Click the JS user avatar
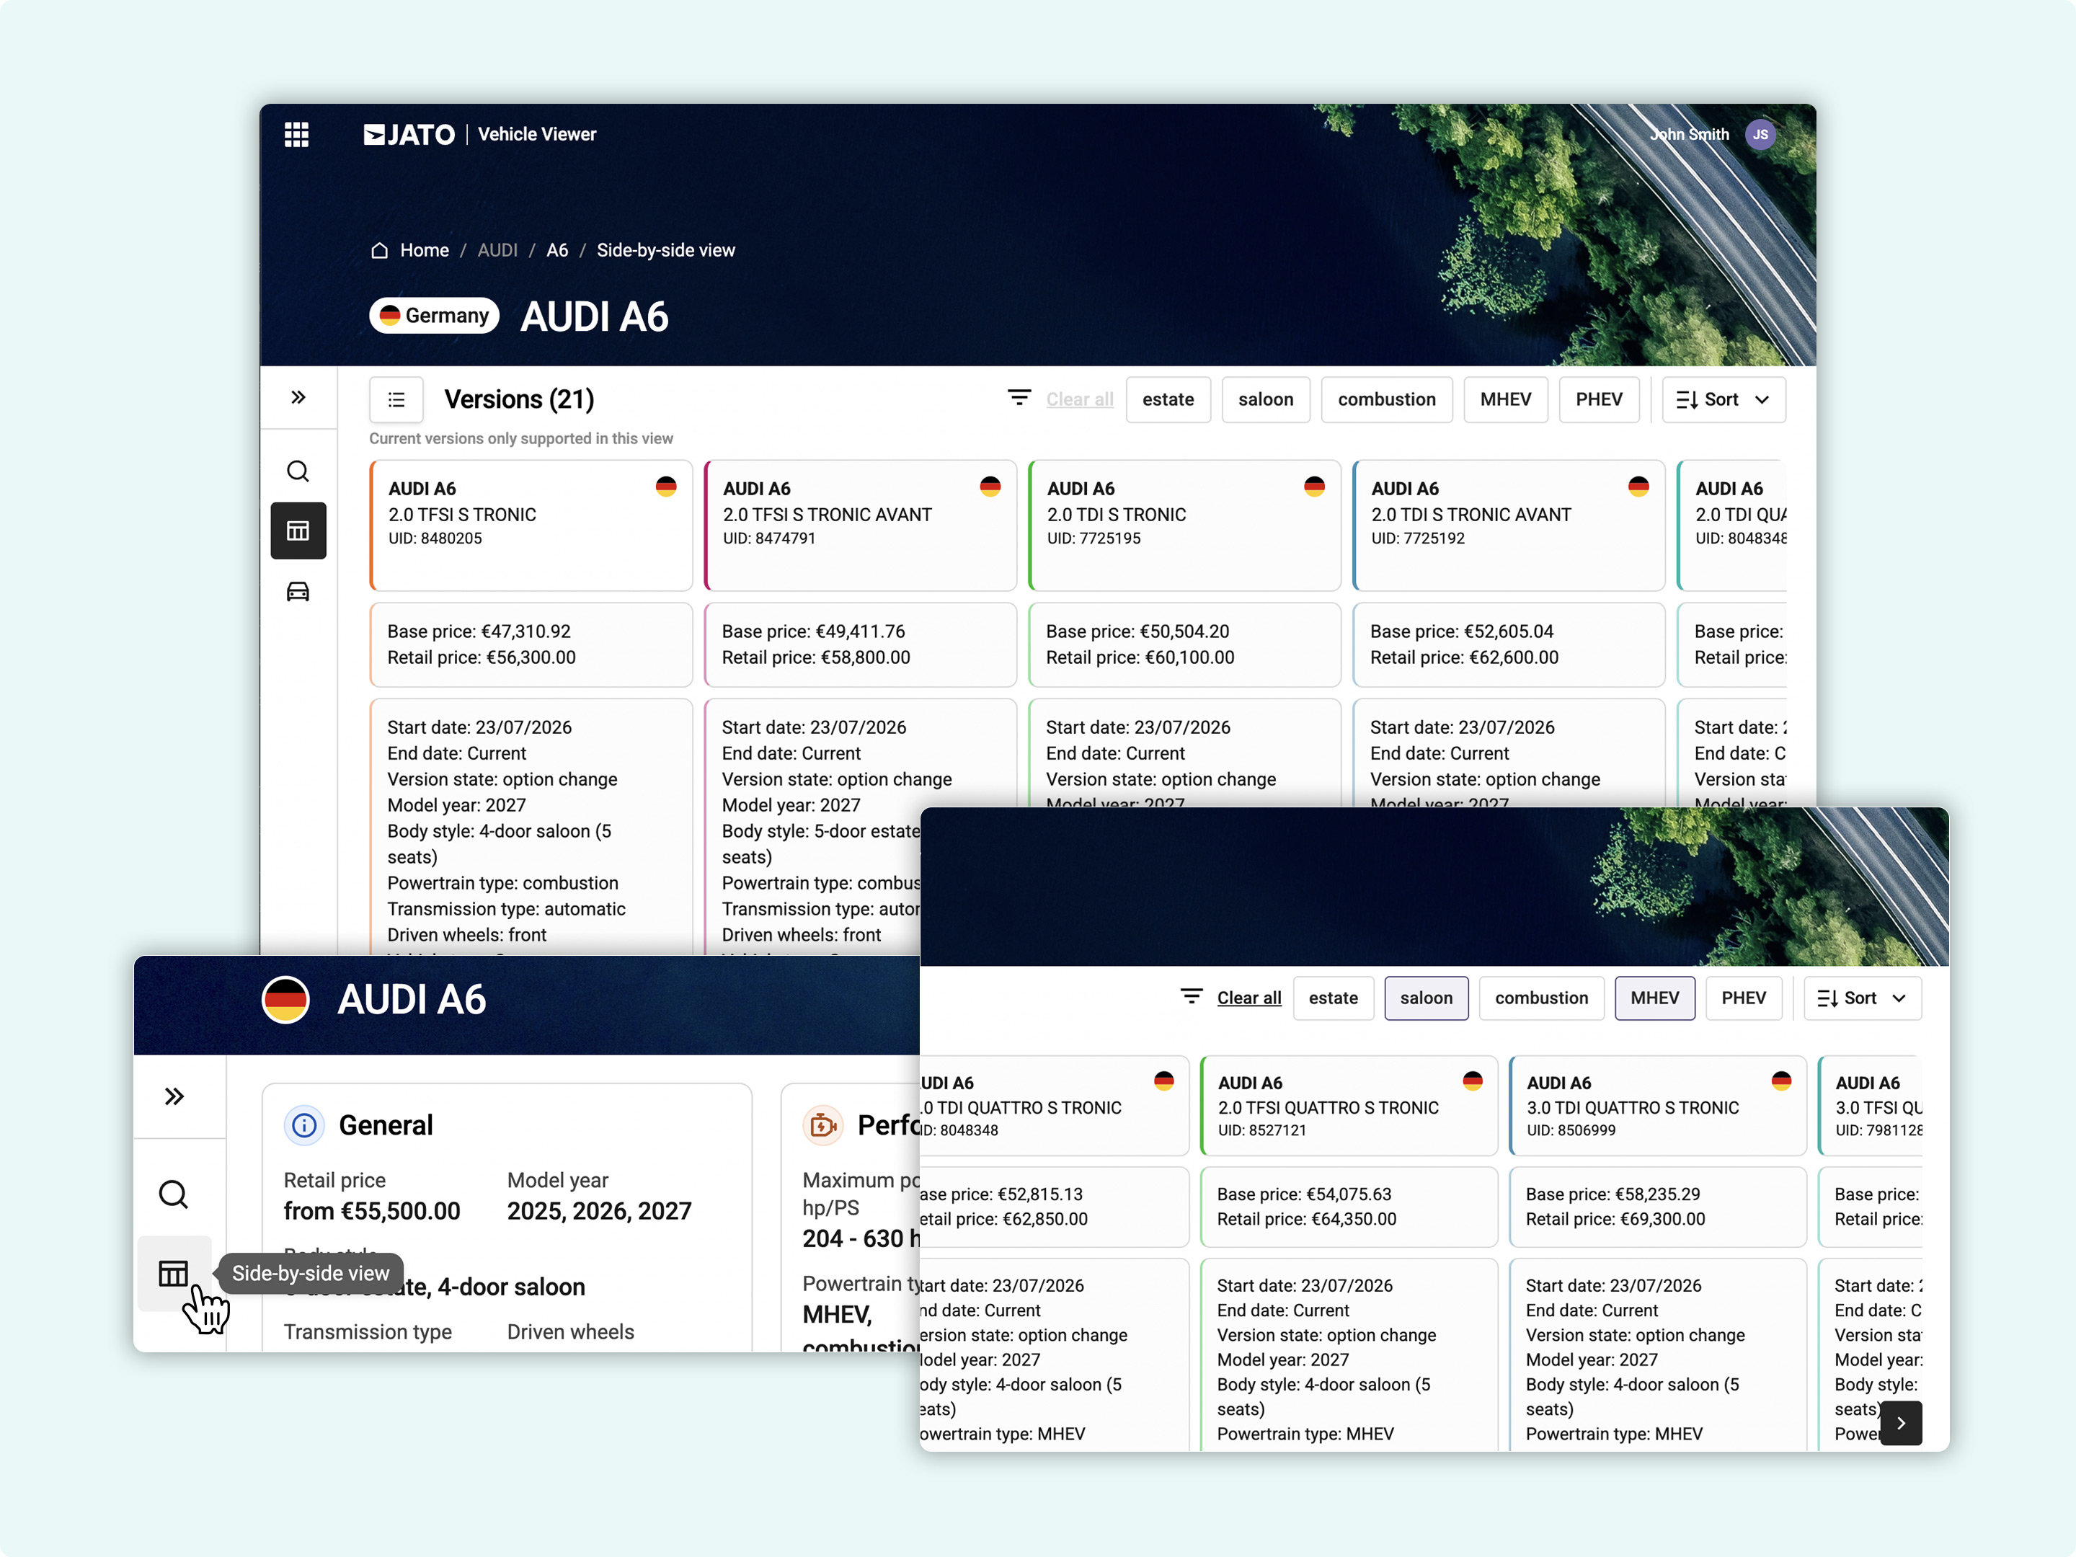Image resolution: width=2076 pixels, height=1557 pixels. [x=1760, y=134]
